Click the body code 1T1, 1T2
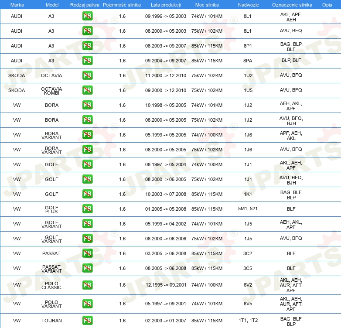The image size is (341, 328). click(248, 320)
